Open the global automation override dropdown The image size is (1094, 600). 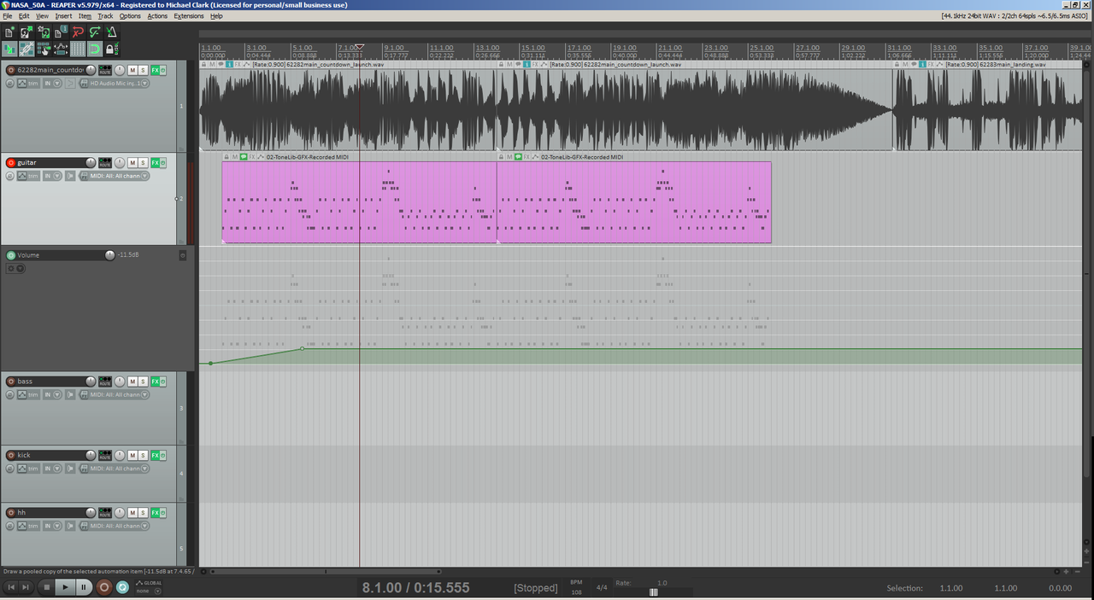pyautogui.click(x=146, y=587)
